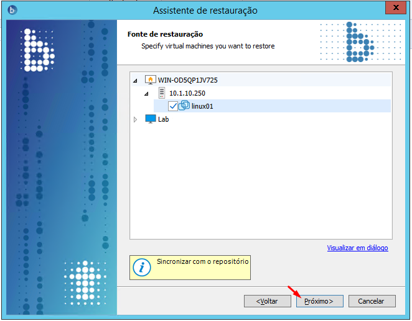Select the linux01 tree item
The image size is (412, 321).
click(x=202, y=106)
